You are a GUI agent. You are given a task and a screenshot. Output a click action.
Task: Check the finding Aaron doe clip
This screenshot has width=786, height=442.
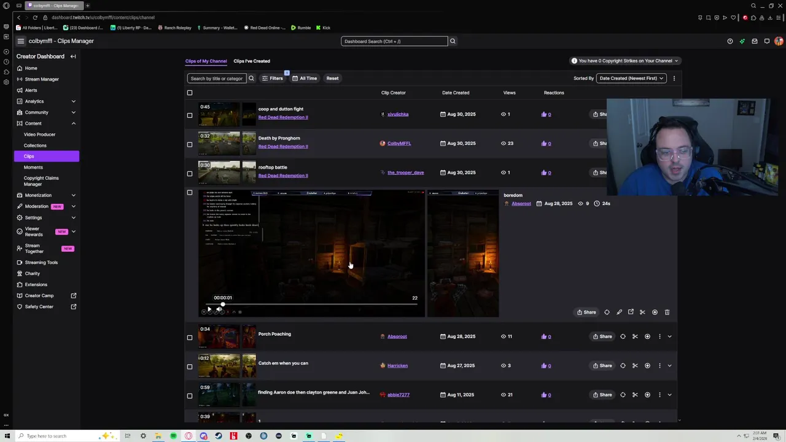(190, 395)
